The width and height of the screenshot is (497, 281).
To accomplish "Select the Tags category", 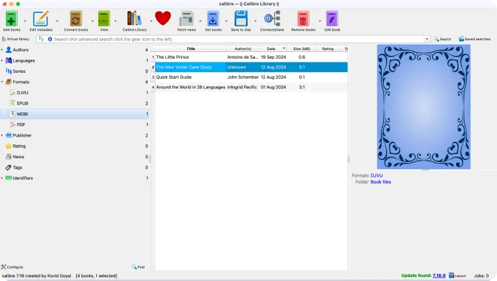I will (75, 167).
